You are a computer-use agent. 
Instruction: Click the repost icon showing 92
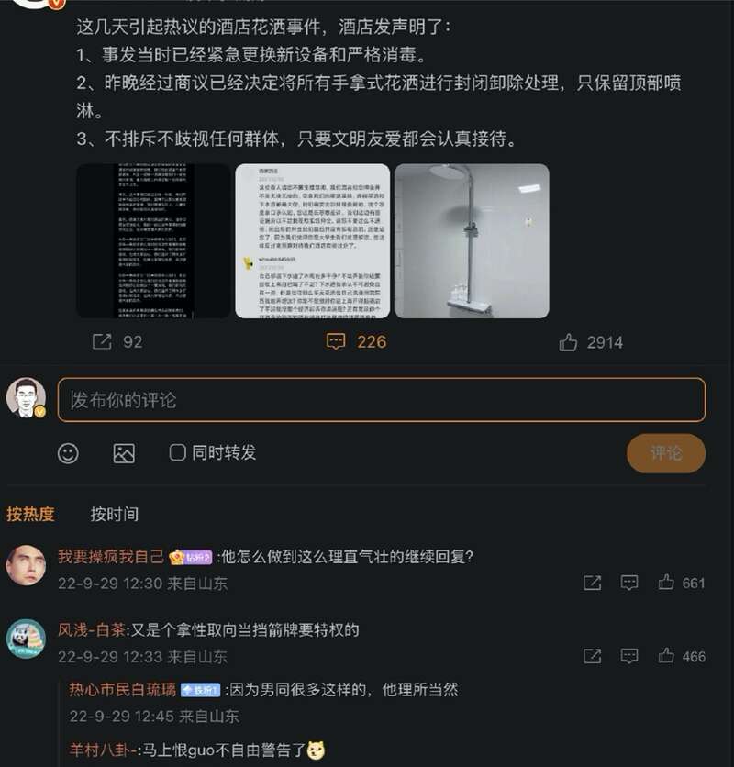tap(102, 341)
